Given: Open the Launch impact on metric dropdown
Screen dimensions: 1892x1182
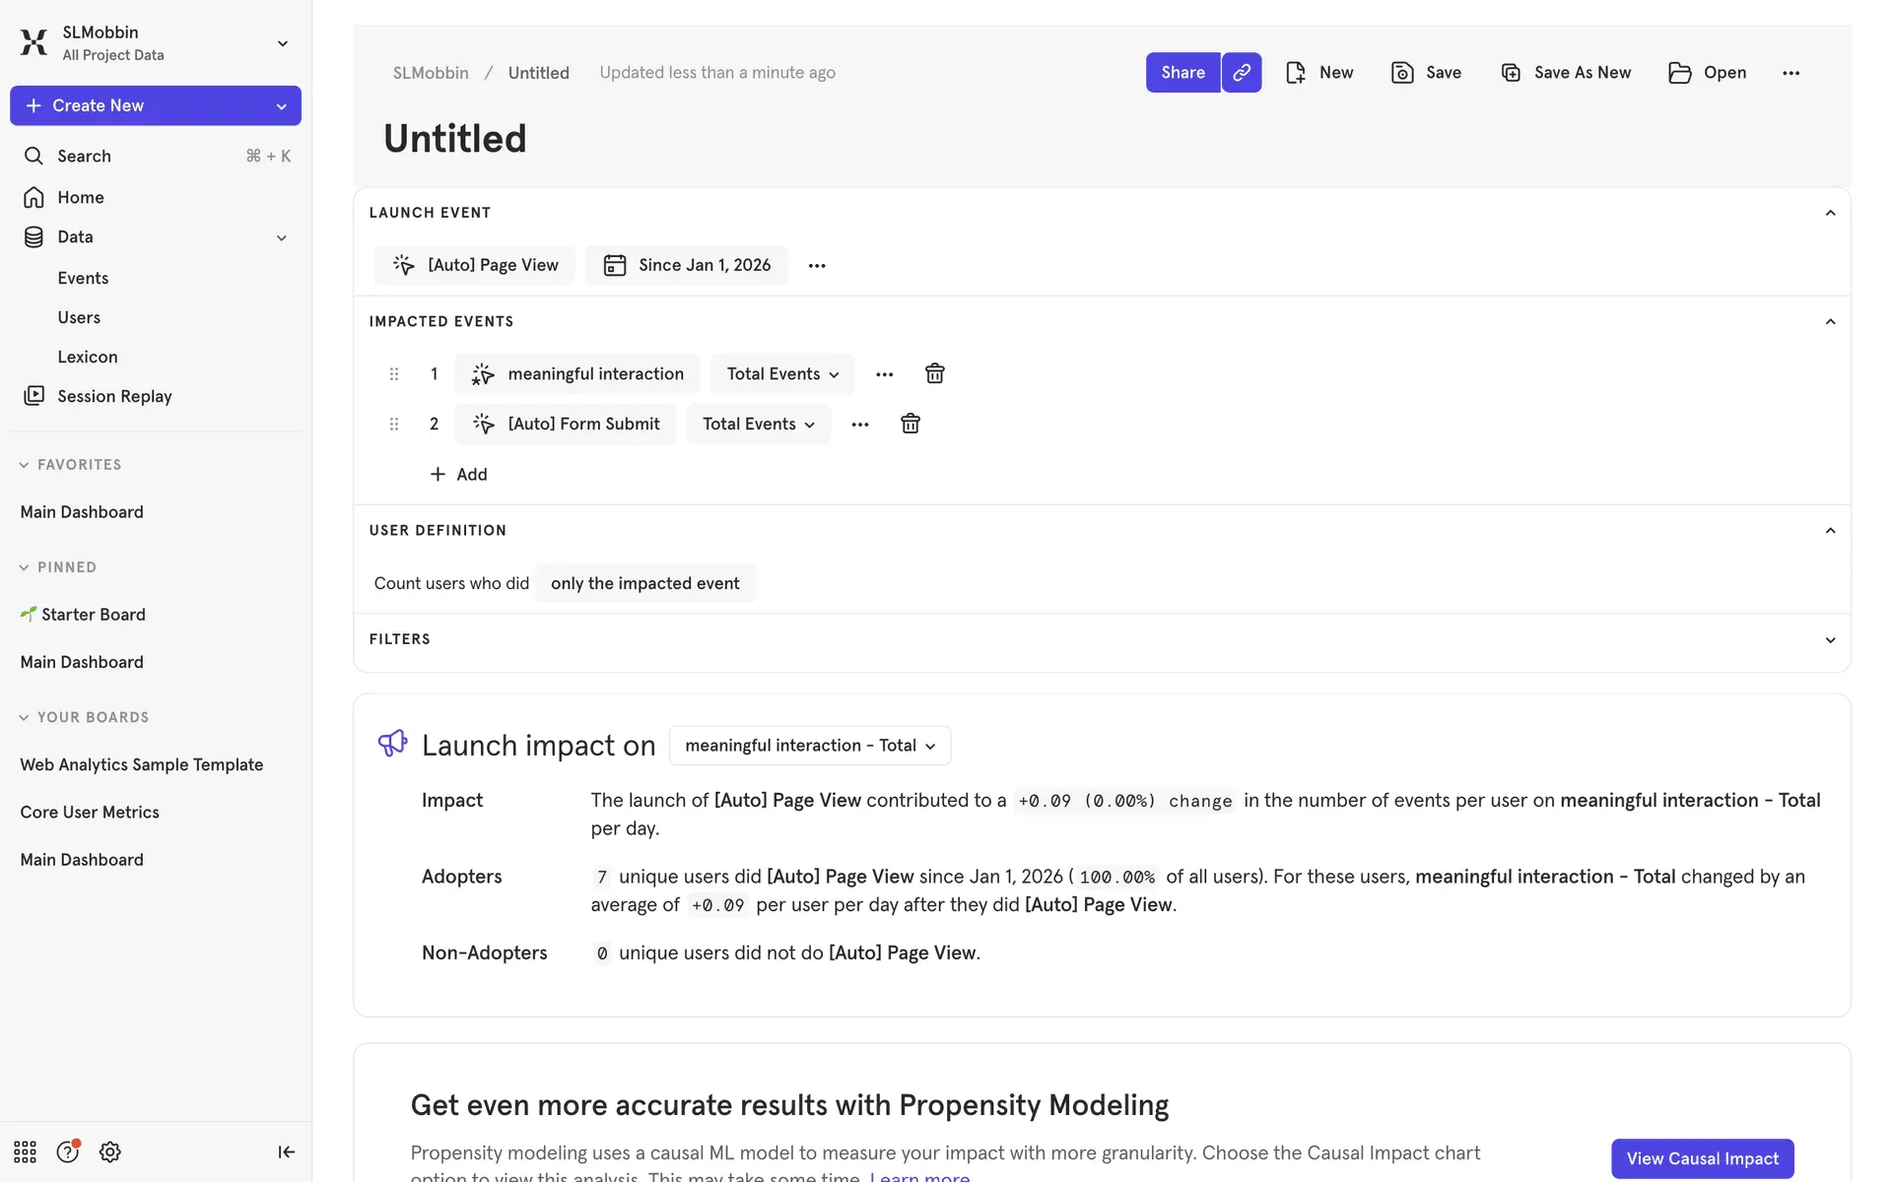Looking at the screenshot, I should click(809, 746).
